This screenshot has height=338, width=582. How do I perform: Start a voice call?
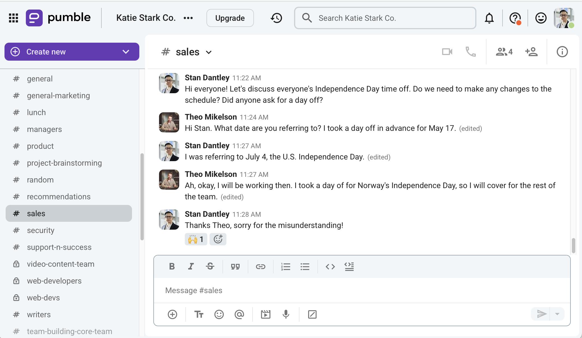click(470, 52)
